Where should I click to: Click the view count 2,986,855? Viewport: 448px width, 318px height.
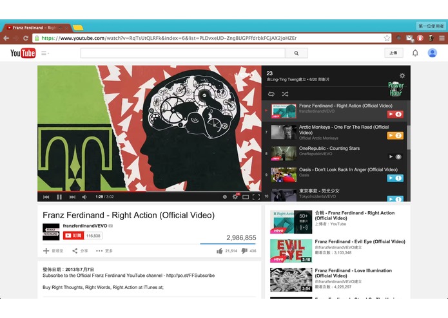(241, 238)
